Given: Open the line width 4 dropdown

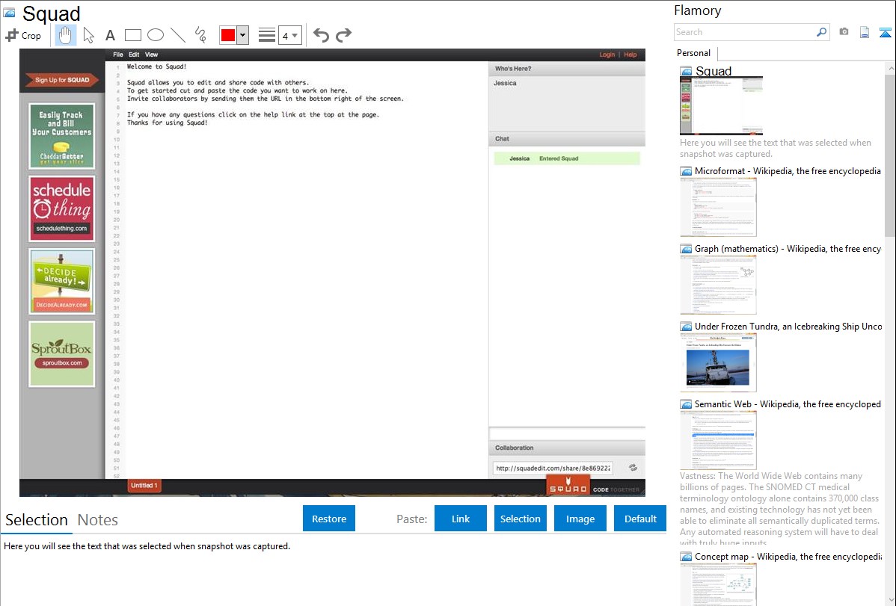Looking at the screenshot, I should point(289,35).
